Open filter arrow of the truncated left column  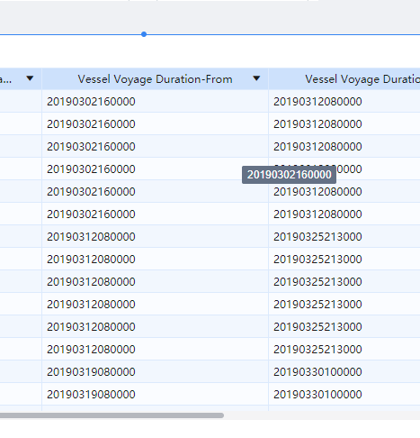tap(30, 78)
